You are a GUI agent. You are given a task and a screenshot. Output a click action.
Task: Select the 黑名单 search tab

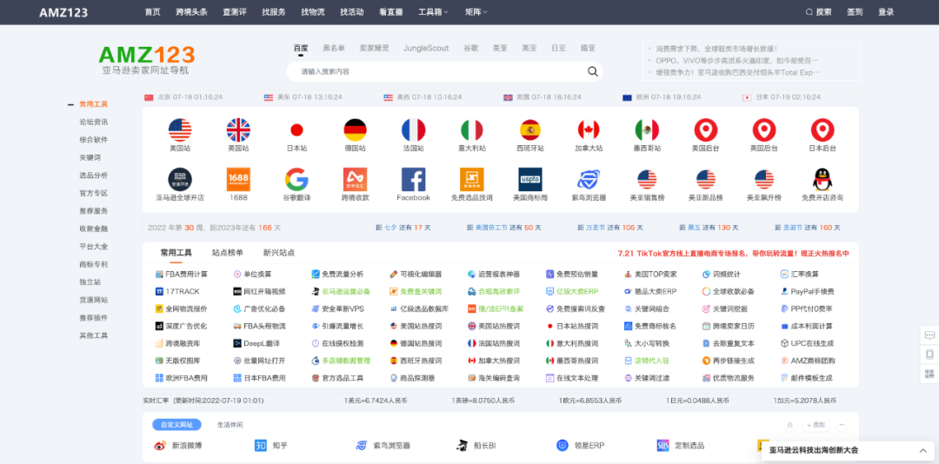334,48
